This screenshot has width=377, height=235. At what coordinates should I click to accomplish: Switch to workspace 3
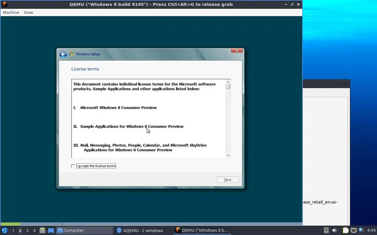(27, 231)
